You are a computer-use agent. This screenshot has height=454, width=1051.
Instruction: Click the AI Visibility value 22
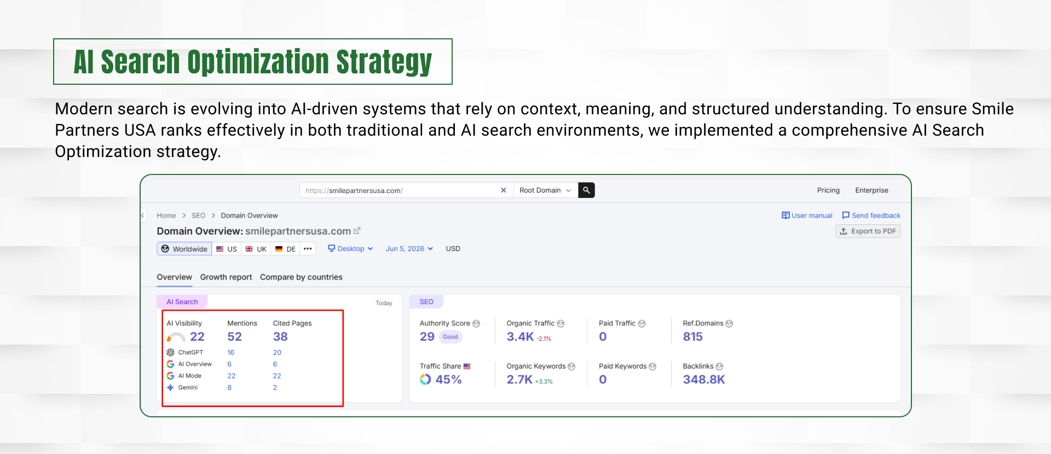[197, 337]
